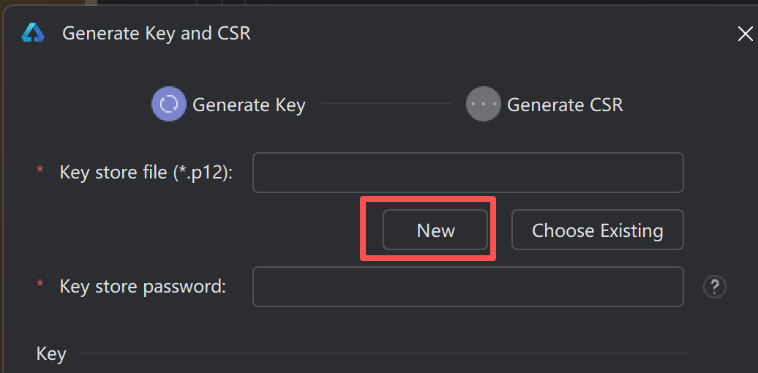Click the red asterisk beside Key store password
Screen dimensions: 758x373
(40, 284)
